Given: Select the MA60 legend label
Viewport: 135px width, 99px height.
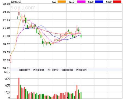Looking at the screenshot, I should 109,2.
